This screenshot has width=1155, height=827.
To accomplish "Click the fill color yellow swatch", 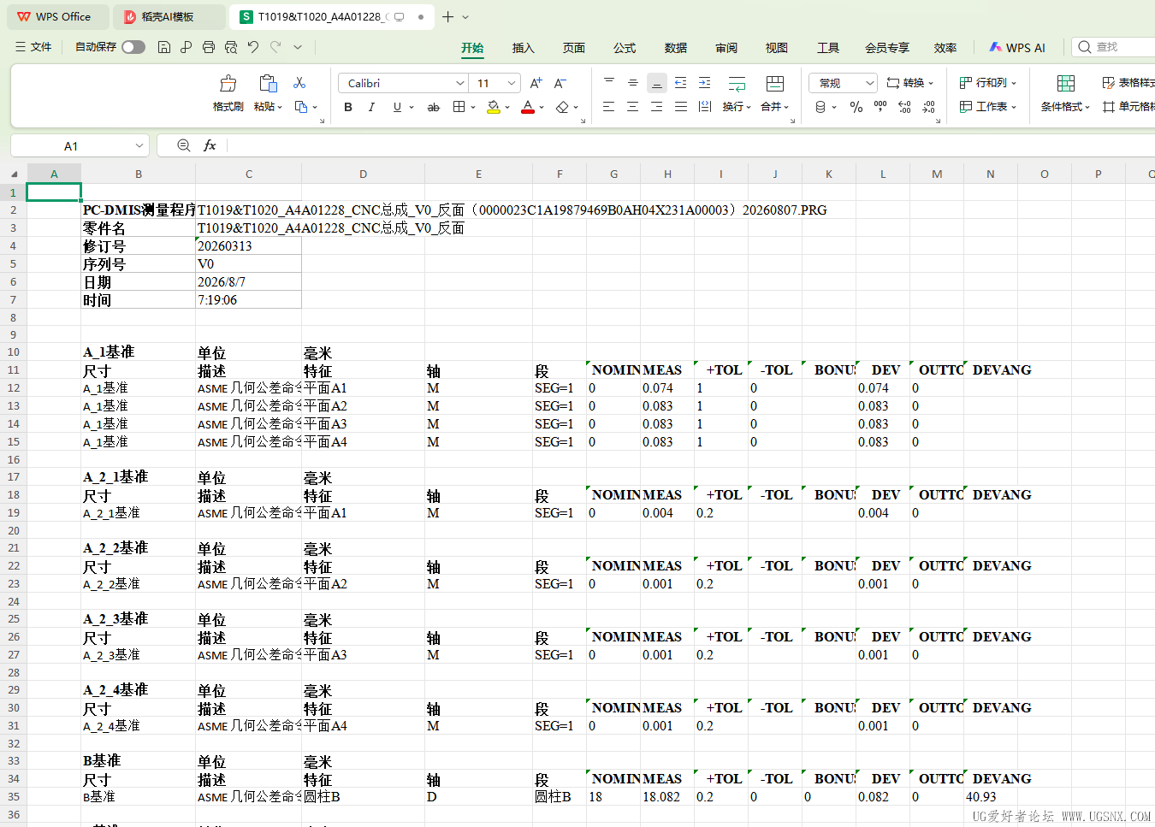I will (494, 107).
